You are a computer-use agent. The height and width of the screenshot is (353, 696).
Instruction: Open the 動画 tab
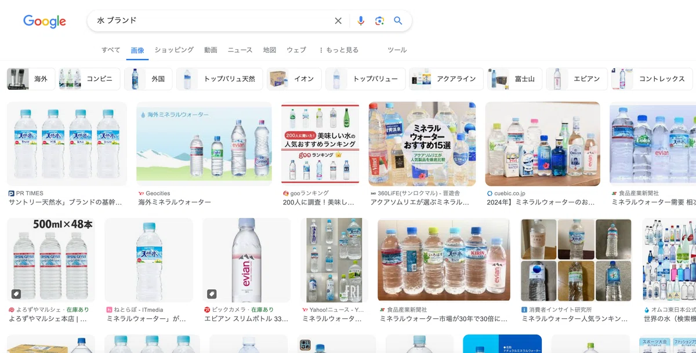[x=211, y=50]
